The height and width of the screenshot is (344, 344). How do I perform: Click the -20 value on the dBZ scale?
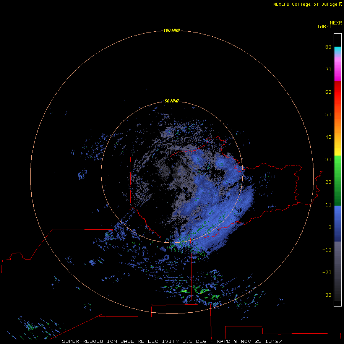(327, 272)
